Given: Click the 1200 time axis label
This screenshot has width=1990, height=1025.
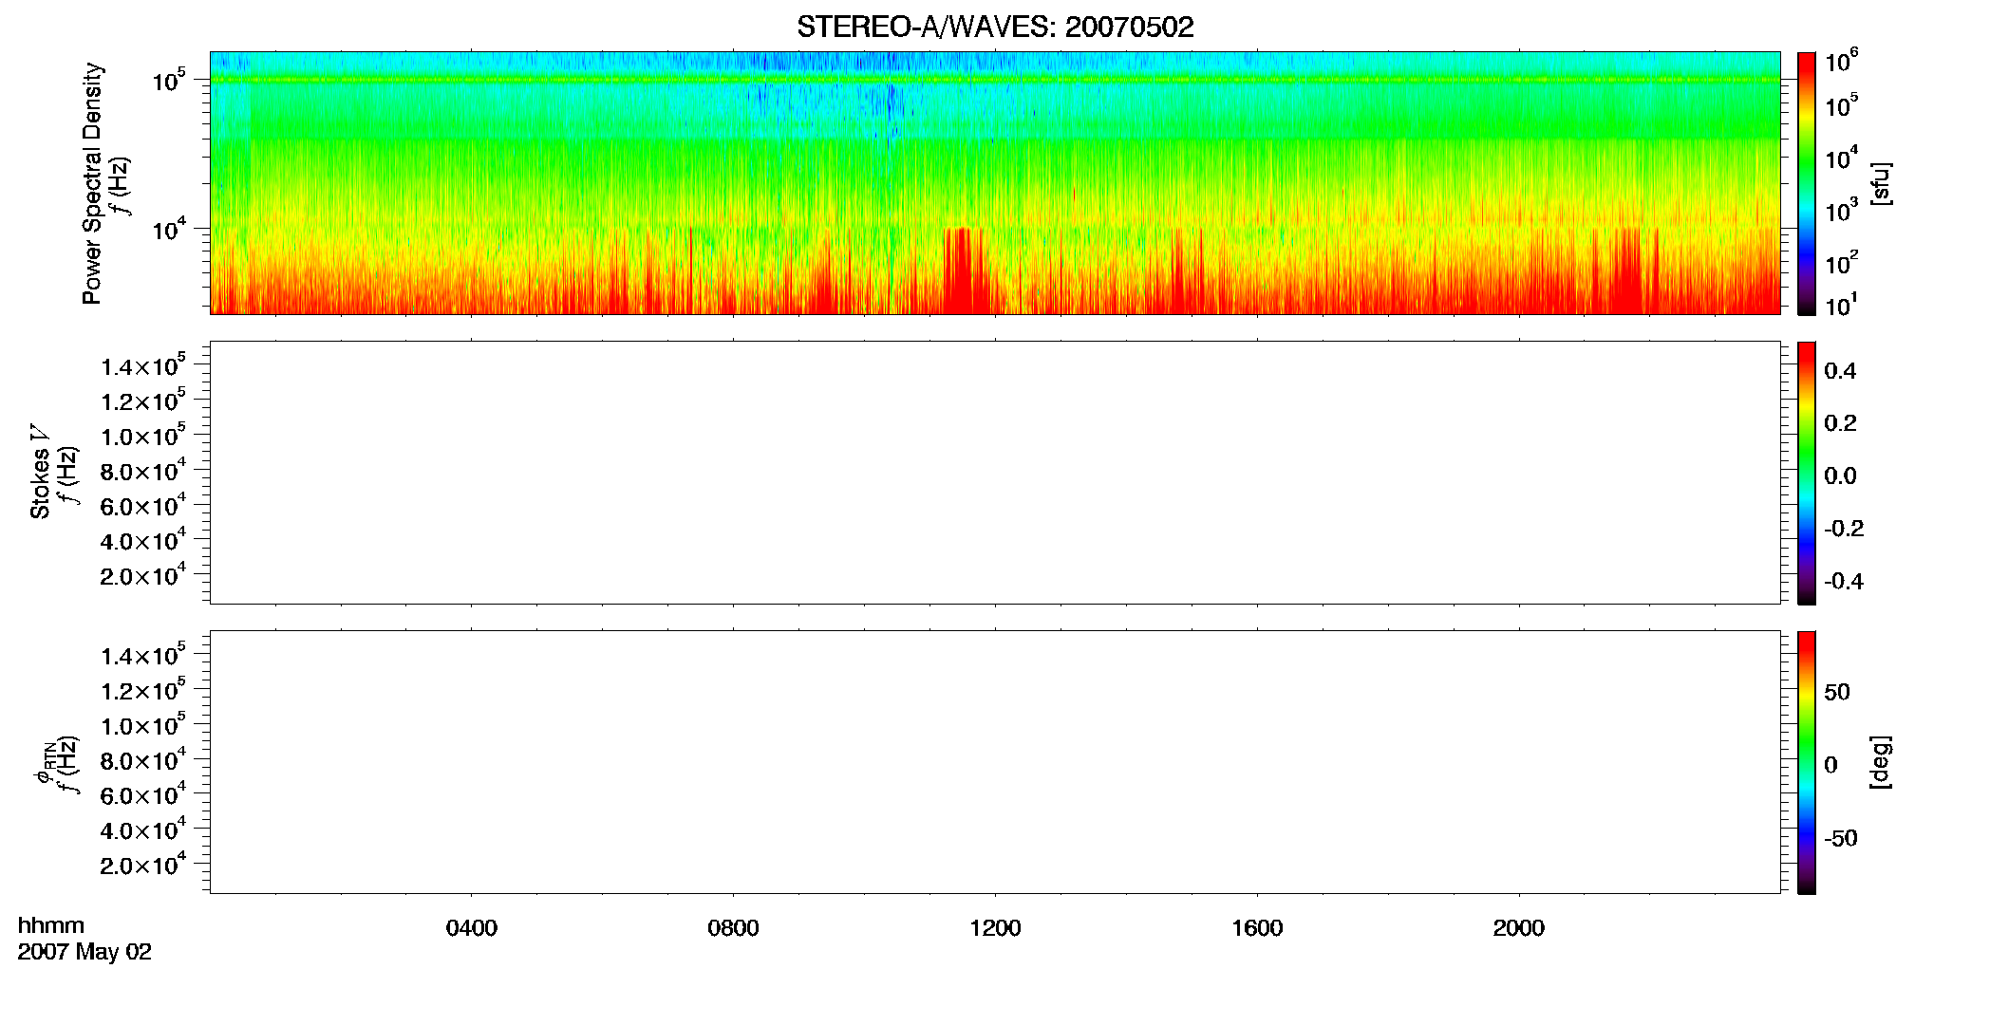Looking at the screenshot, I should [995, 928].
